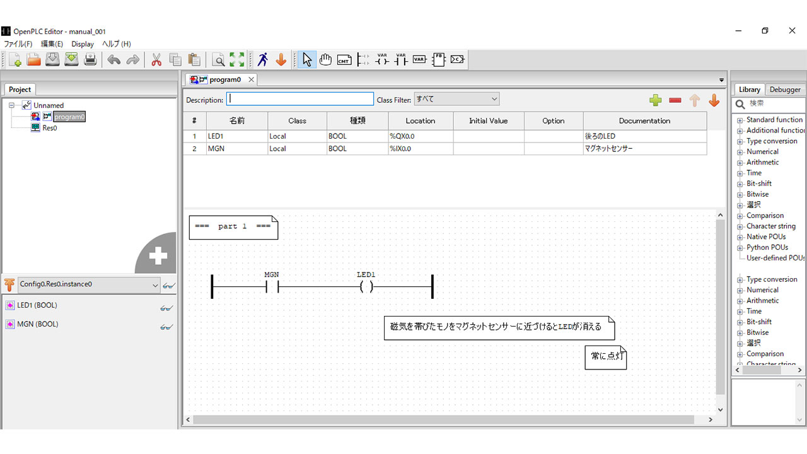The image size is (807, 454).
Task: Expand the Standard function library node
Action: coord(740,120)
